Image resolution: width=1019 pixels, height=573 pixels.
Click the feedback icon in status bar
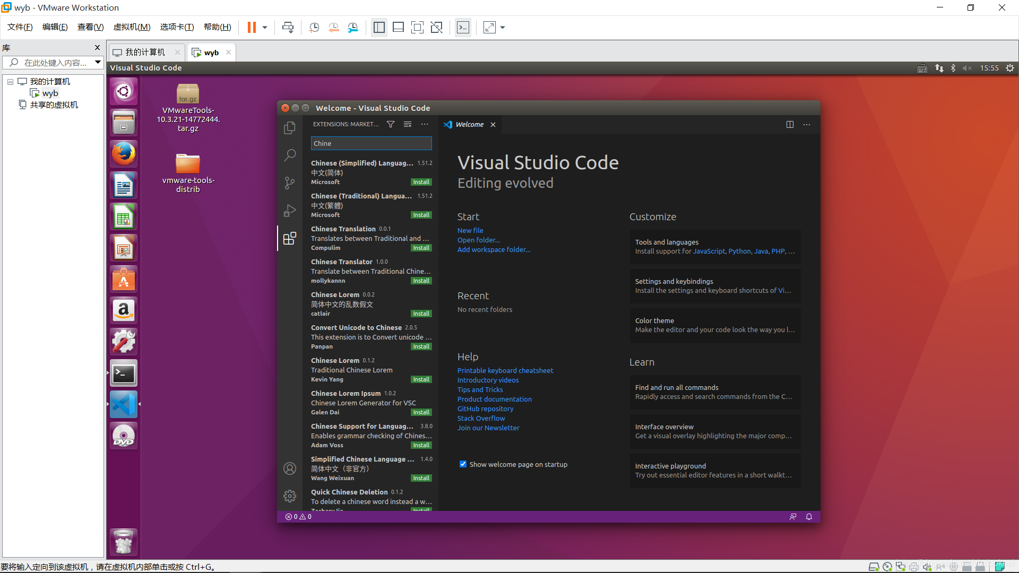[x=793, y=517]
